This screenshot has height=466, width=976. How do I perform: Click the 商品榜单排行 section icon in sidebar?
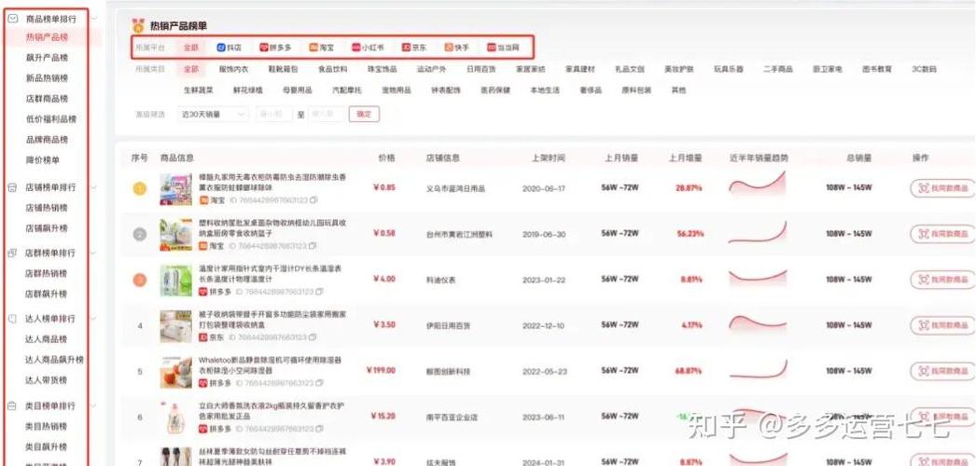(12, 19)
